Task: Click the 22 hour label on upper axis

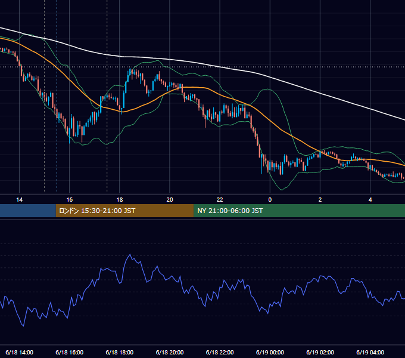Action: pyautogui.click(x=220, y=200)
